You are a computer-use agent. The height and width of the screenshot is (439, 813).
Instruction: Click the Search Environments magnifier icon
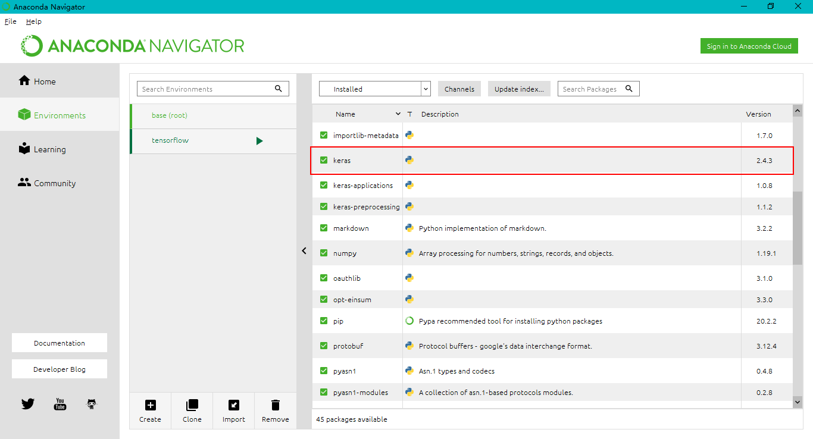pos(279,89)
